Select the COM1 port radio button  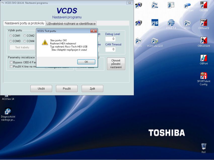11,36
